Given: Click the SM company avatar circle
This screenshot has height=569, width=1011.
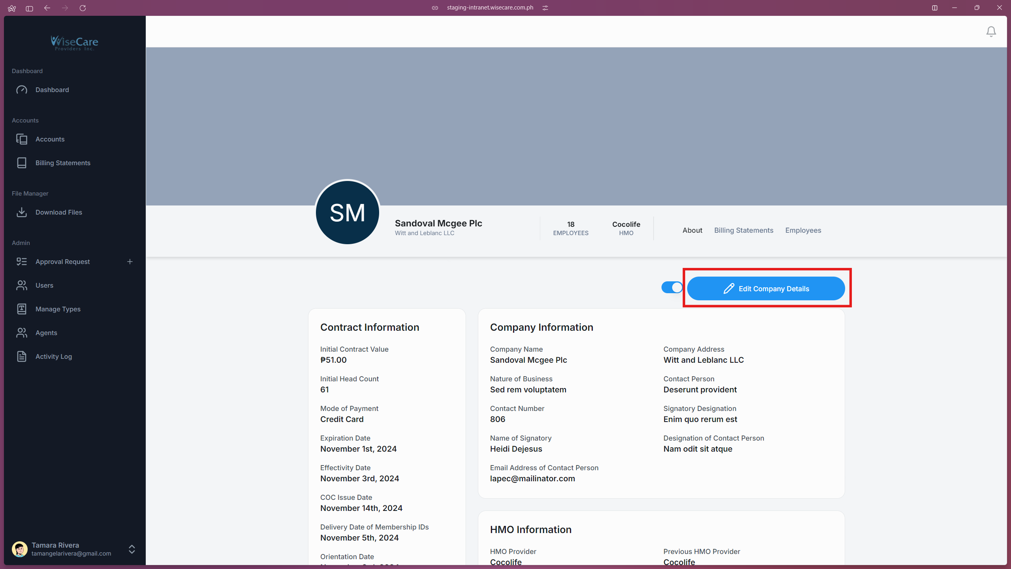Looking at the screenshot, I should pyautogui.click(x=347, y=212).
